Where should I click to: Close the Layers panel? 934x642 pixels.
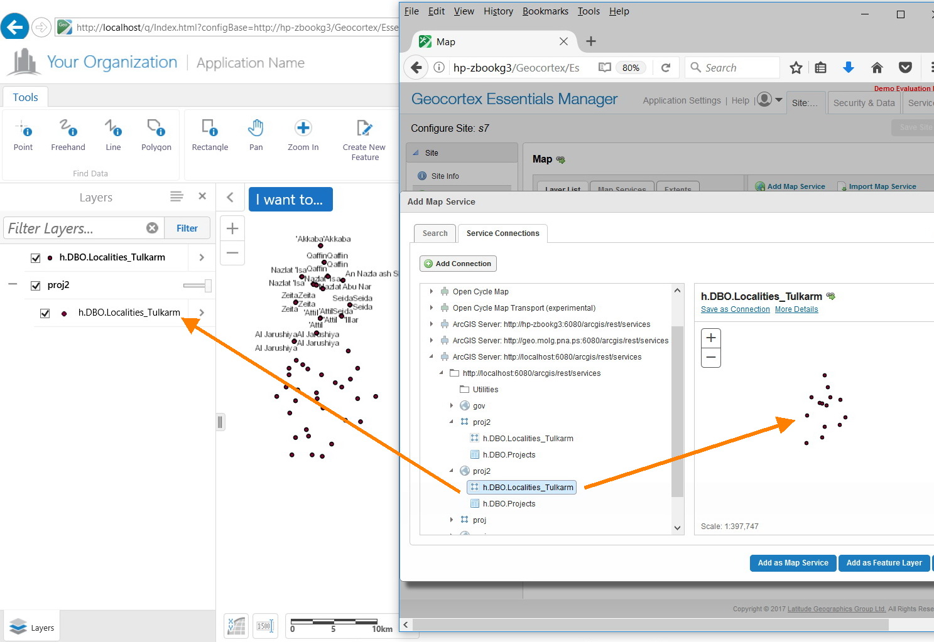[202, 196]
